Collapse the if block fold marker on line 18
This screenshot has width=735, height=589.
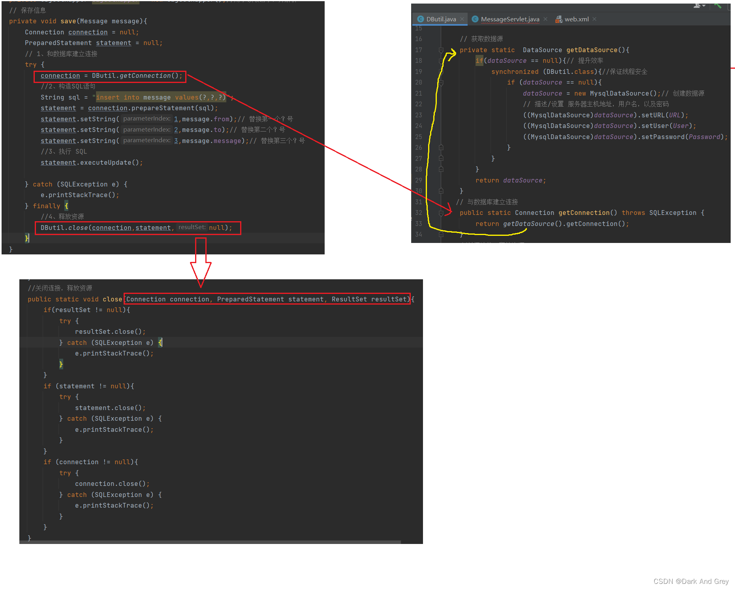pos(441,61)
